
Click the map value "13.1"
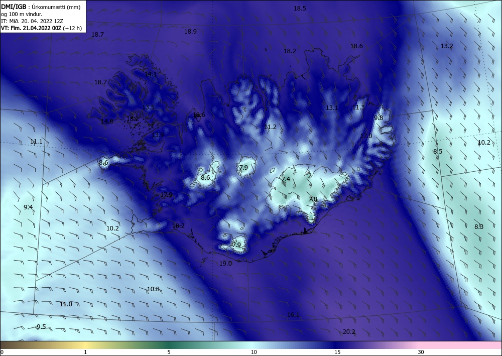(332, 108)
